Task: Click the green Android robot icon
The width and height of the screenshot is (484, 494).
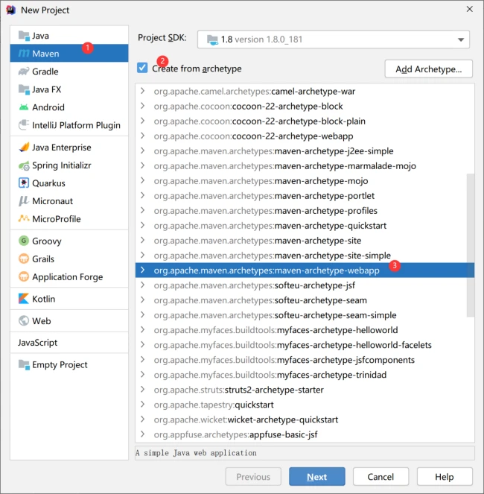Action: pos(24,107)
